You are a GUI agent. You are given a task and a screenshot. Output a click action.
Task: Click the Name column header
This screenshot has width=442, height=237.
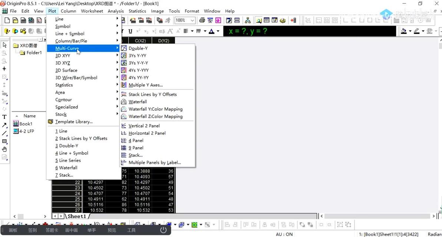29,116
